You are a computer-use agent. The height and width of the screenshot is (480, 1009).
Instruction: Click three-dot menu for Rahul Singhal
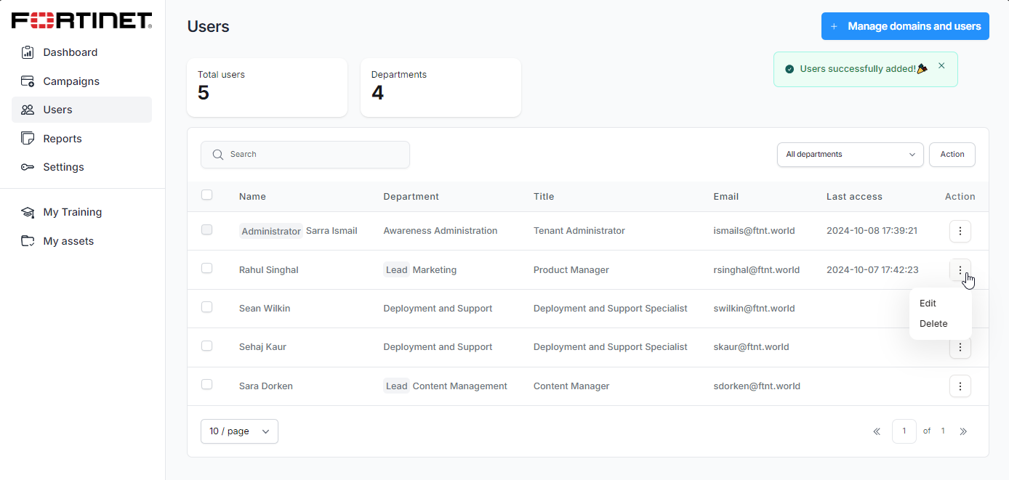click(960, 270)
